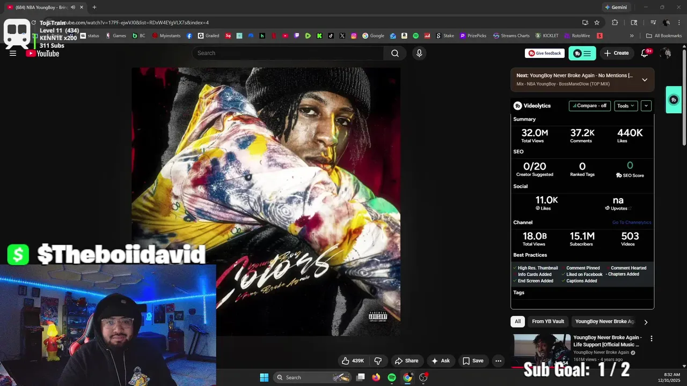Follow the Go To Channelytics link
Image resolution: width=687 pixels, height=386 pixels.
632,222
